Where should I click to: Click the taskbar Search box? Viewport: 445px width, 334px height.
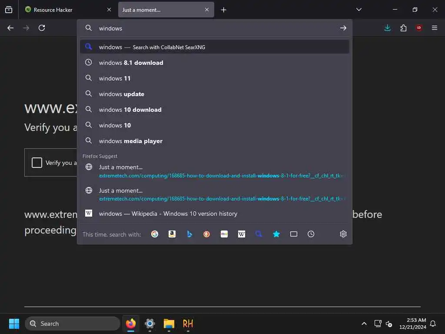[73, 324]
